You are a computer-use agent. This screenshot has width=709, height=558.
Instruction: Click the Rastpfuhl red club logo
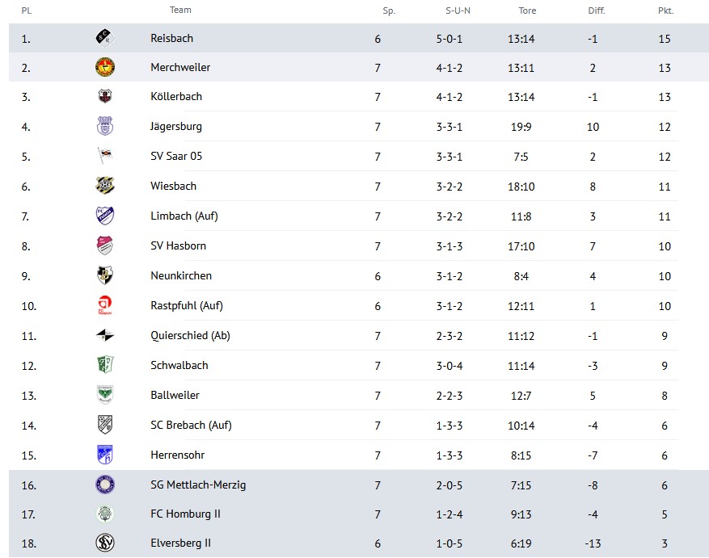[x=105, y=305]
